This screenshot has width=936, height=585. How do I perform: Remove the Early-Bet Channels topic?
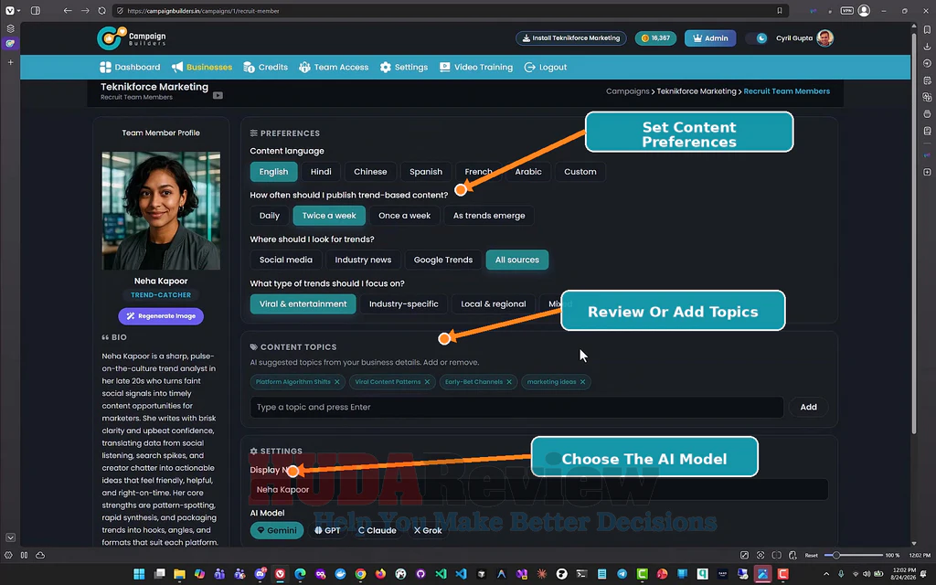(508, 382)
